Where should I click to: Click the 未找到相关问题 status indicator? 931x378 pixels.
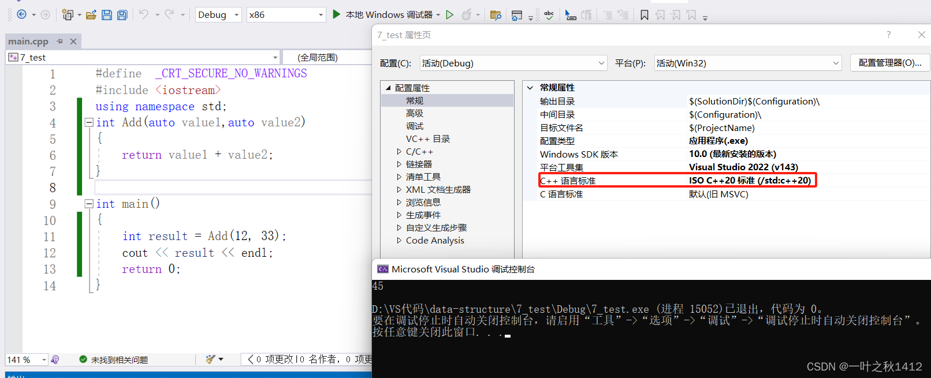point(114,360)
